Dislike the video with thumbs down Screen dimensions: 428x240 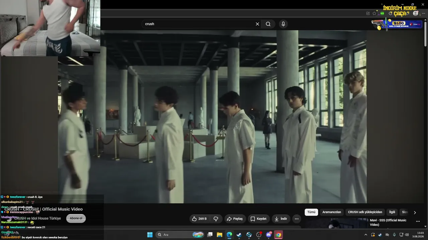216,219
